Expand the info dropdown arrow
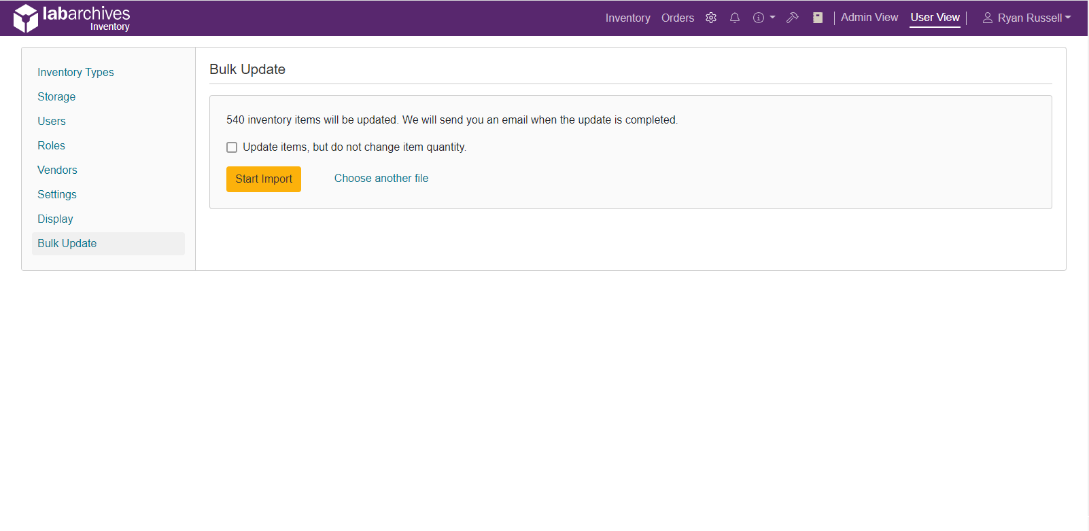Screen dimensions: 1089x531 (772, 18)
